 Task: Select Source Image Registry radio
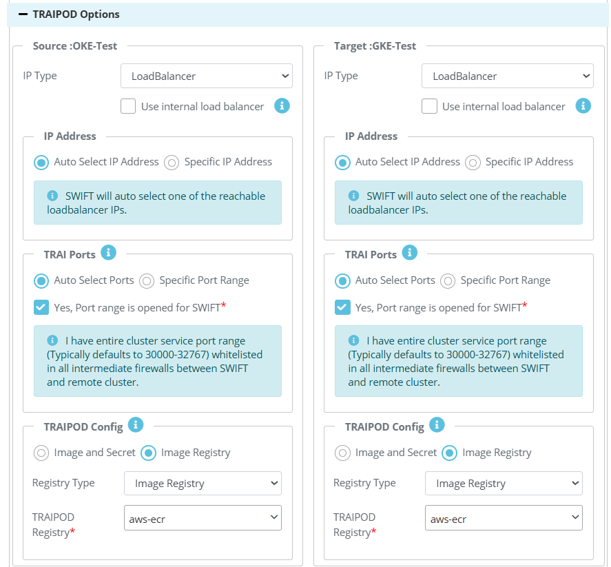(x=148, y=453)
